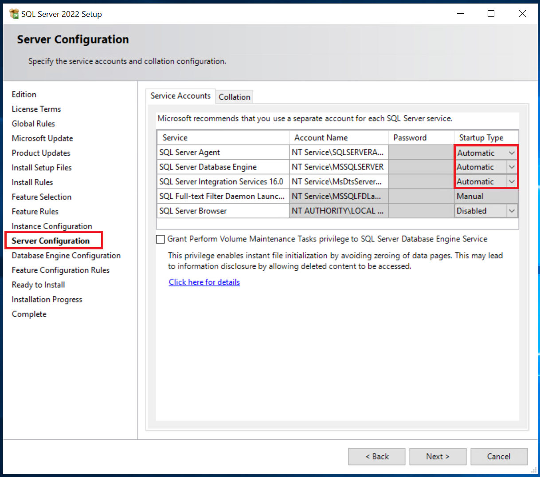Click the Password column header
The width and height of the screenshot is (540, 477).
click(x=421, y=138)
